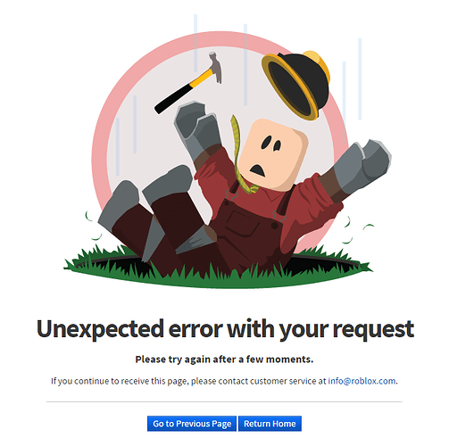Click the character's gray boot sole
The image size is (449, 446).
119,205
